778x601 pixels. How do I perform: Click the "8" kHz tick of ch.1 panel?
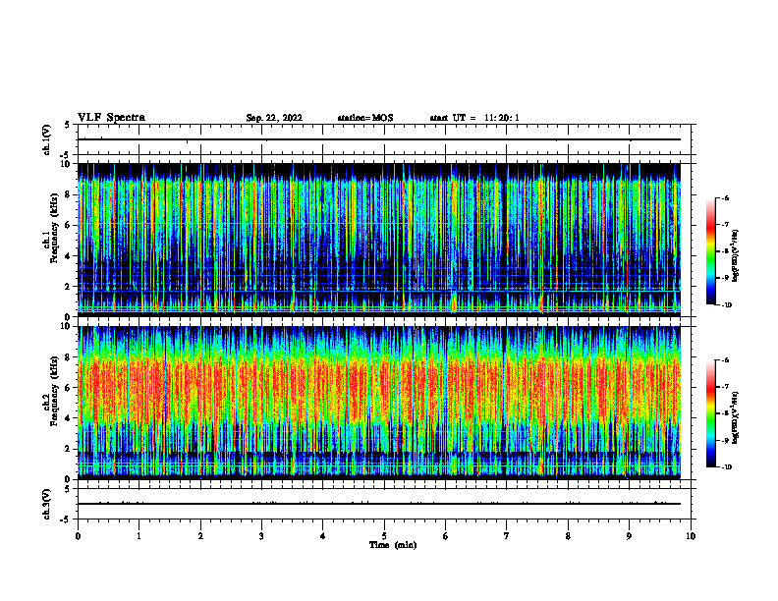point(68,194)
